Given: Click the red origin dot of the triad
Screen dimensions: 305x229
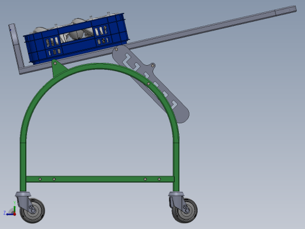Looking at the screenshot, I should click(x=15, y=214).
